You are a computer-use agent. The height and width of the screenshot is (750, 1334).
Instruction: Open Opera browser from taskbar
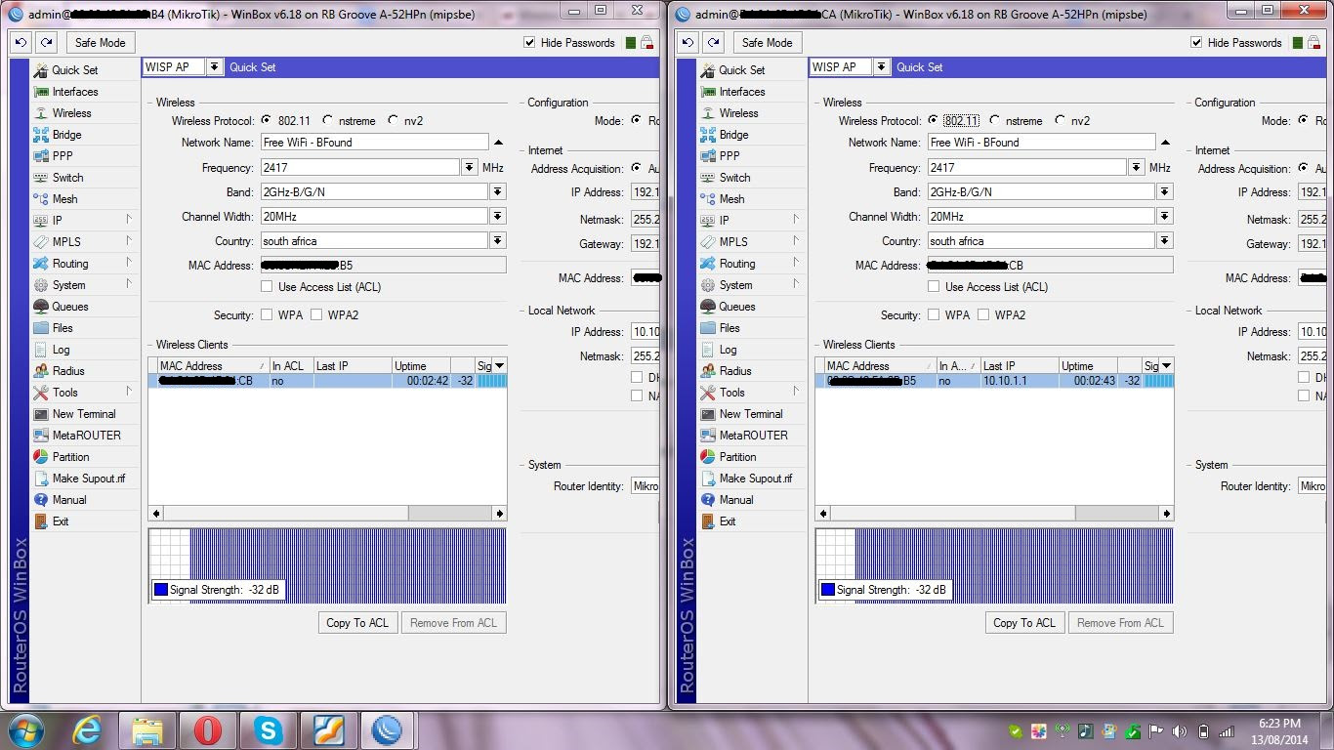tap(207, 730)
